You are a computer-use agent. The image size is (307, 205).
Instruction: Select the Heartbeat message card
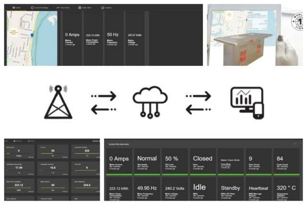(x=259, y=189)
